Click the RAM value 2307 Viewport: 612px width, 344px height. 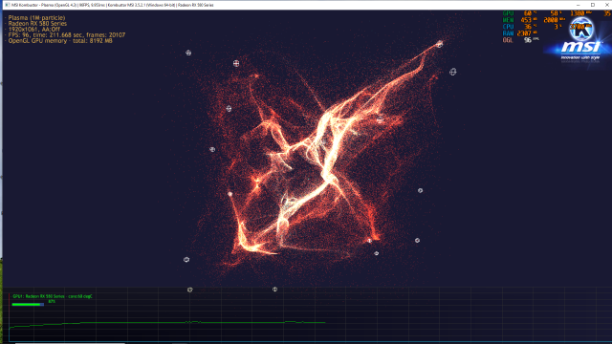[524, 33]
